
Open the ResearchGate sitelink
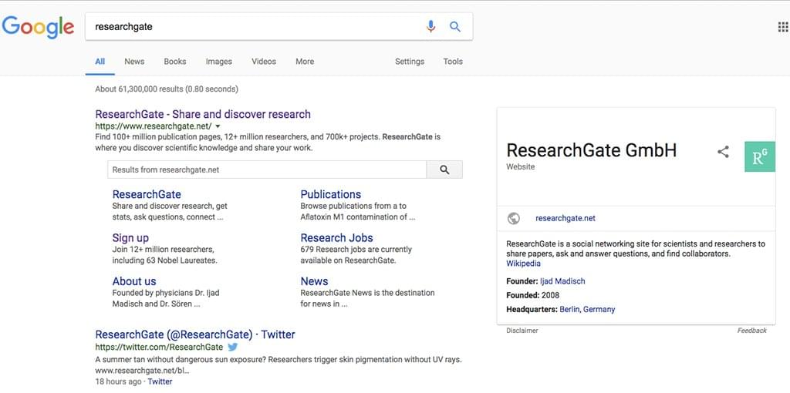click(x=147, y=194)
